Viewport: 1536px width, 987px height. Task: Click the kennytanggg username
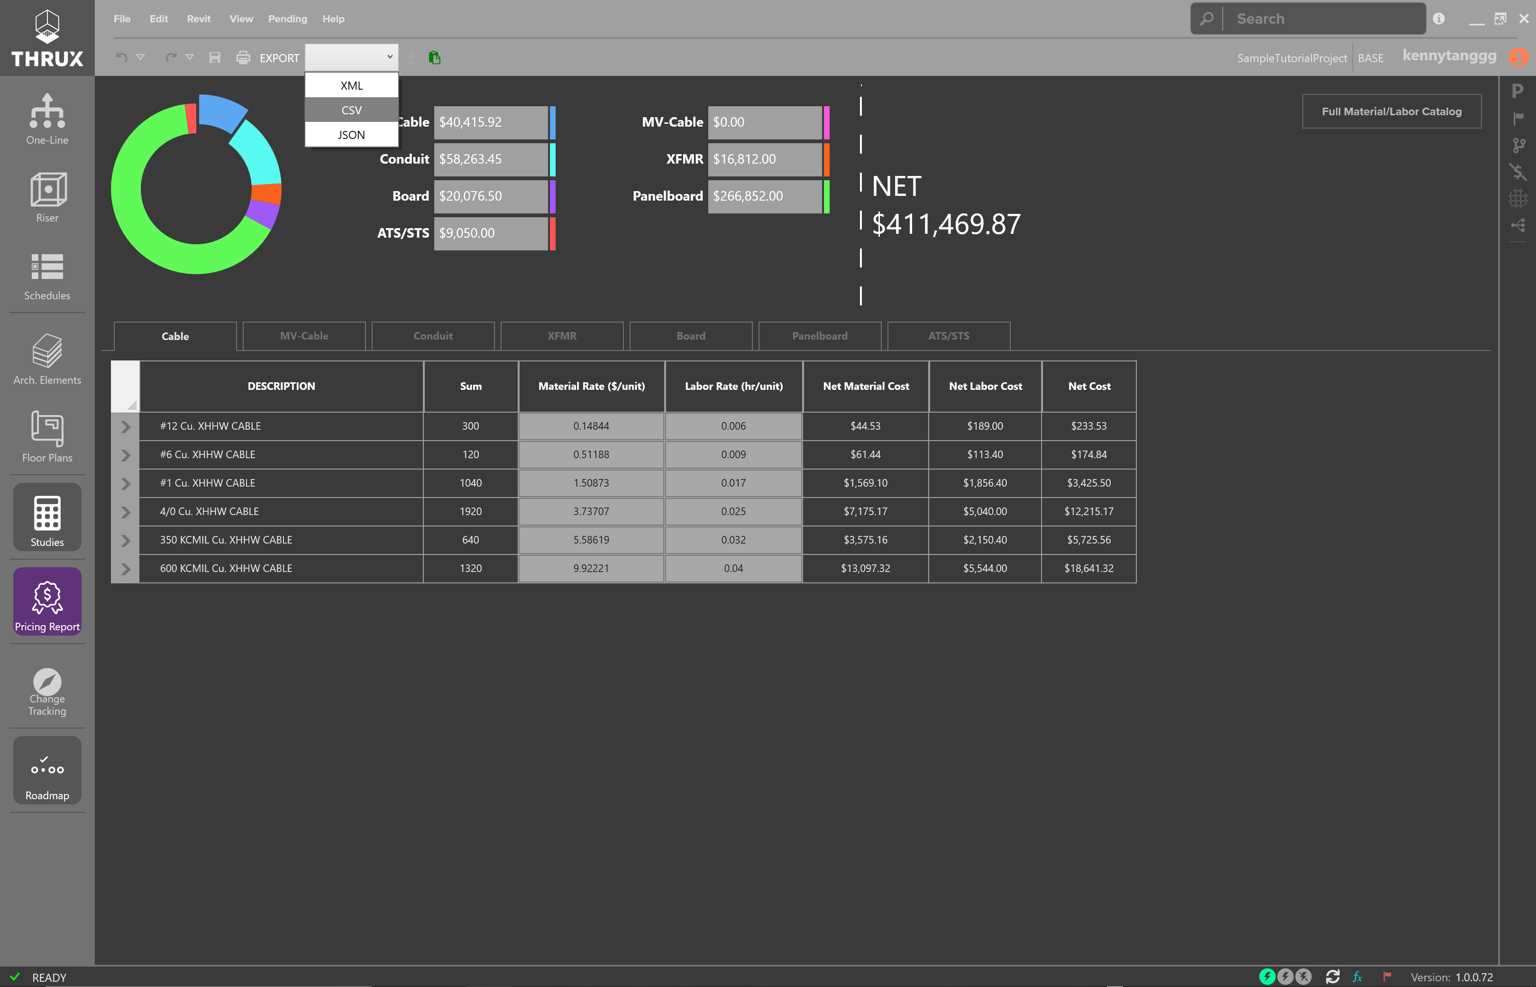(1449, 56)
